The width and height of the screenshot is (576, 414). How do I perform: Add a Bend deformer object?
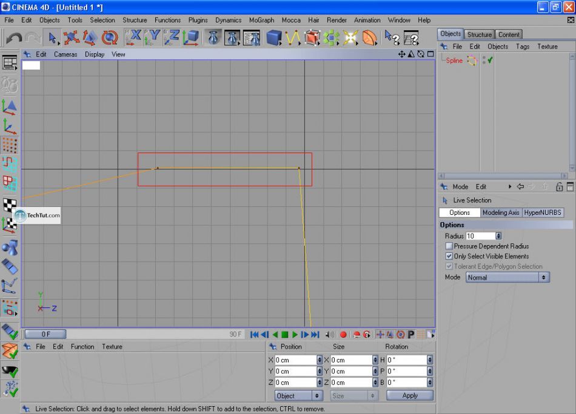[370, 38]
